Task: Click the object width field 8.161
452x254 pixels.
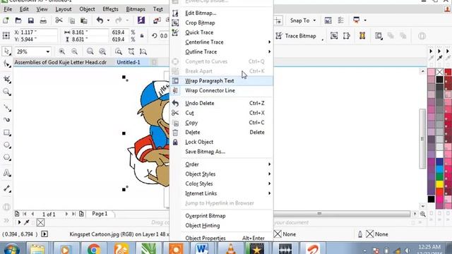Action: (x=90, y=32)
